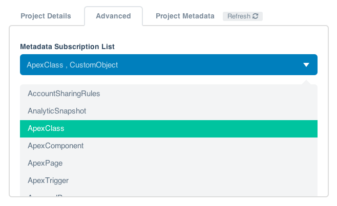This screenshot has width=337, height=206.
Task: Expand the Metadata Subscription List dropdown
Action: coord(168,65)
